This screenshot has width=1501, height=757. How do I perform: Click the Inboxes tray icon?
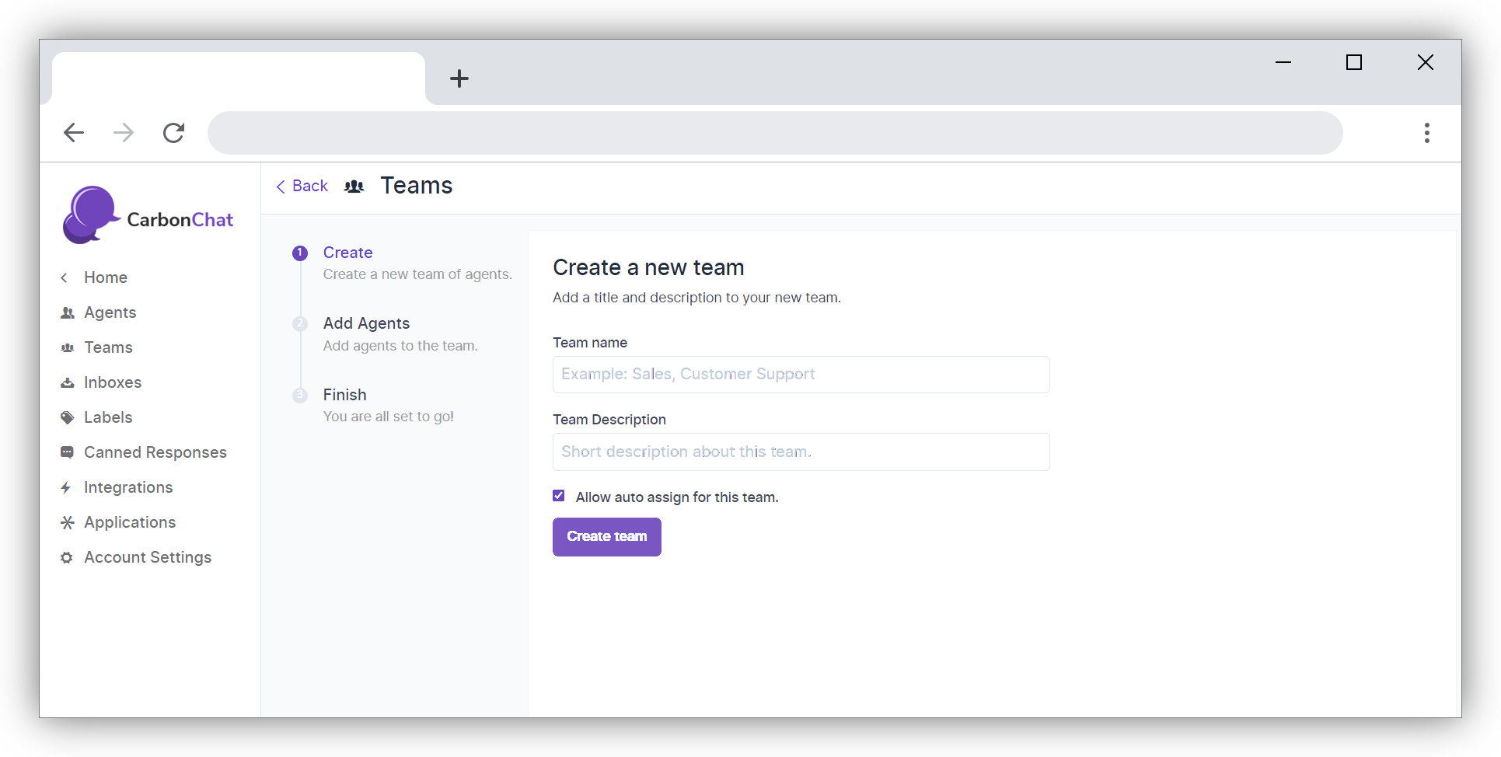68,382
